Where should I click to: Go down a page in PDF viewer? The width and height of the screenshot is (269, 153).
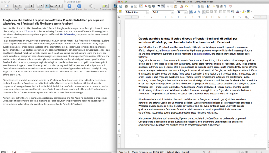click(x=20, y=6)
